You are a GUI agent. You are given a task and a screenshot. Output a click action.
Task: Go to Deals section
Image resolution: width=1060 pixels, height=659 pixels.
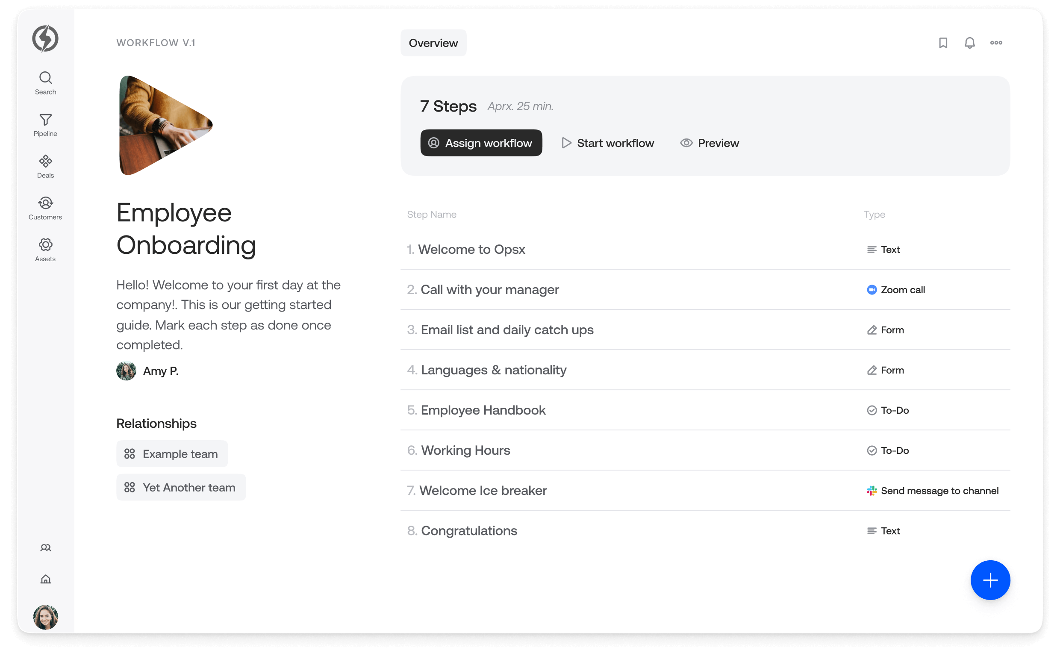pos(45,167)
